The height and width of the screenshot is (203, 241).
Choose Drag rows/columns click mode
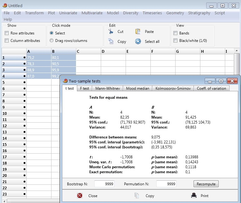point(51,41)
